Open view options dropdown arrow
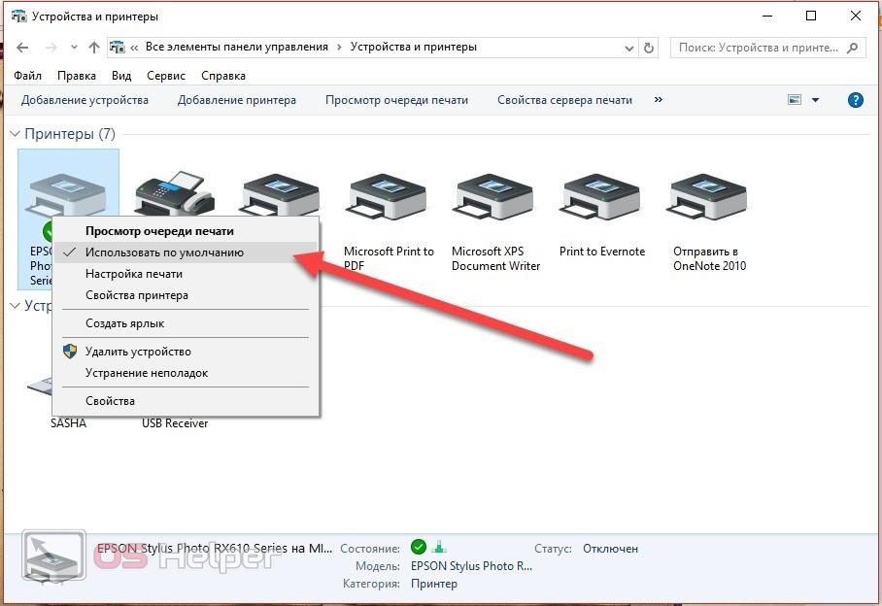 (x=816, y=100)
